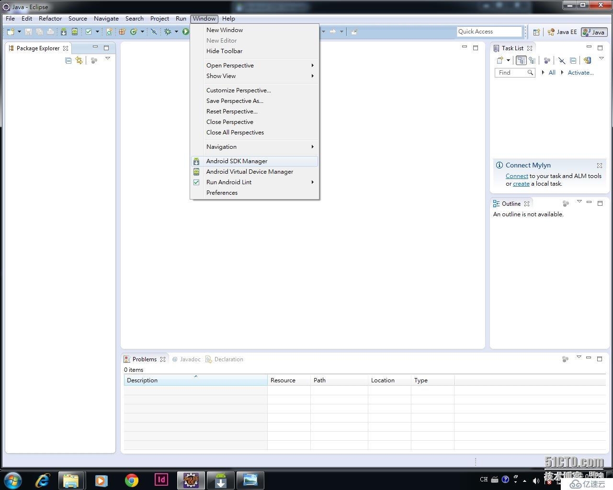Switch to the Declaration tab

coord(225,359)
